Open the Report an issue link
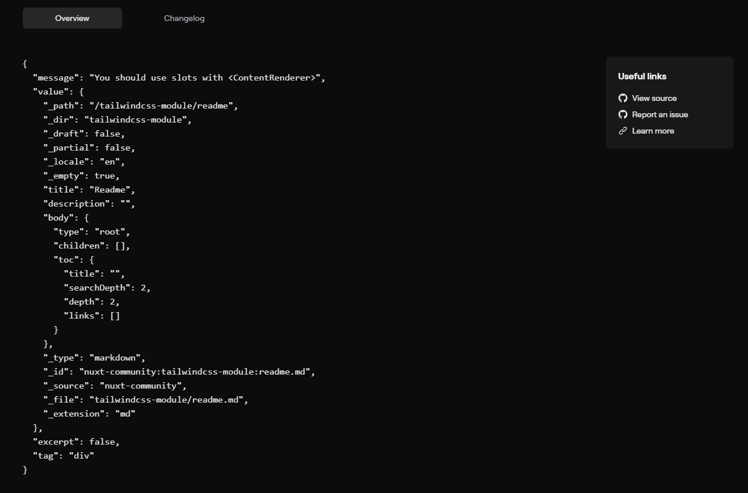This screenshot has width=748, height=493. click(x=660, y=114)
